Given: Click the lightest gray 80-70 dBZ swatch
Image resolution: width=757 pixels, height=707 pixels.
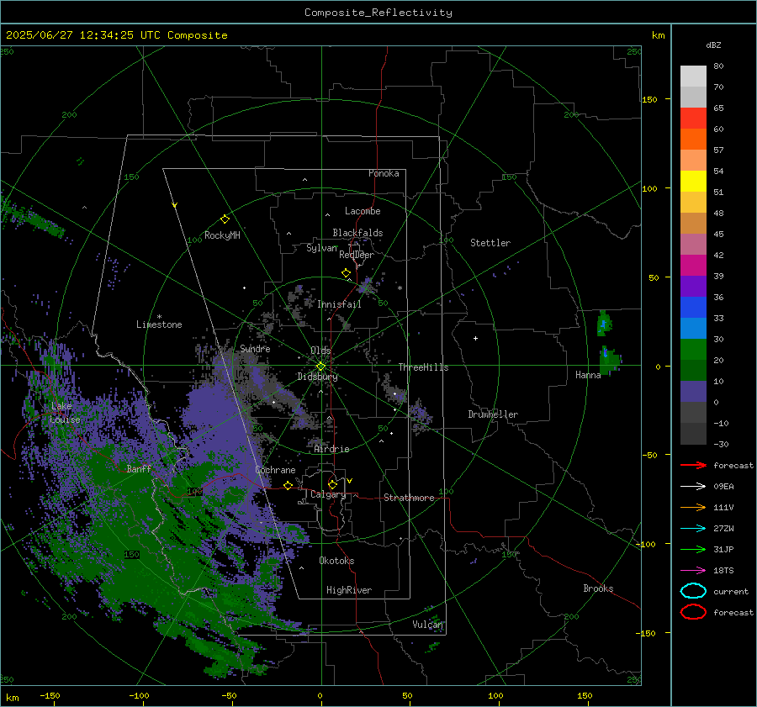Looking at the screenshot, I should pyautogui.click(x=693, y=77).
